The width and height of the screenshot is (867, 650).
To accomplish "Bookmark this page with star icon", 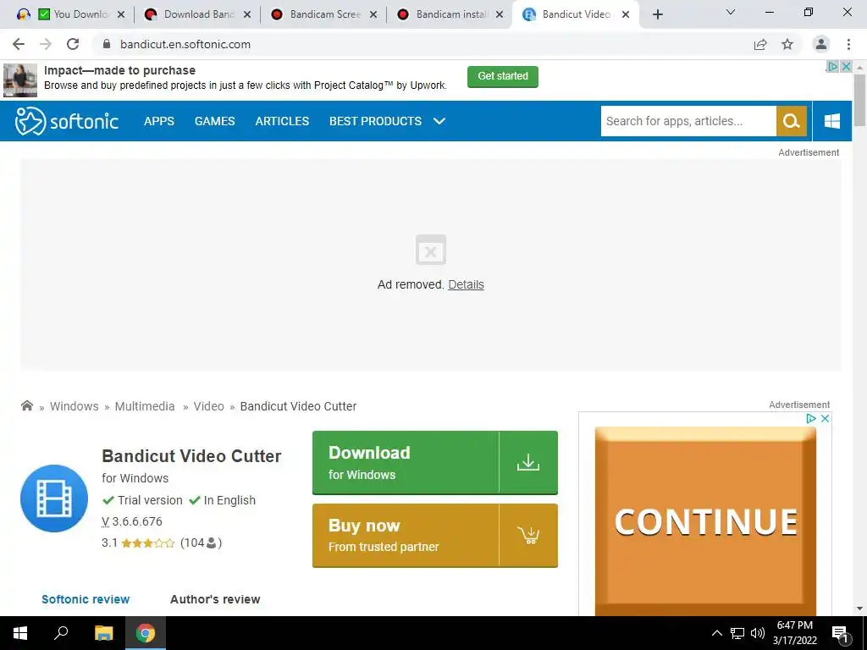I will coord(787,44).
